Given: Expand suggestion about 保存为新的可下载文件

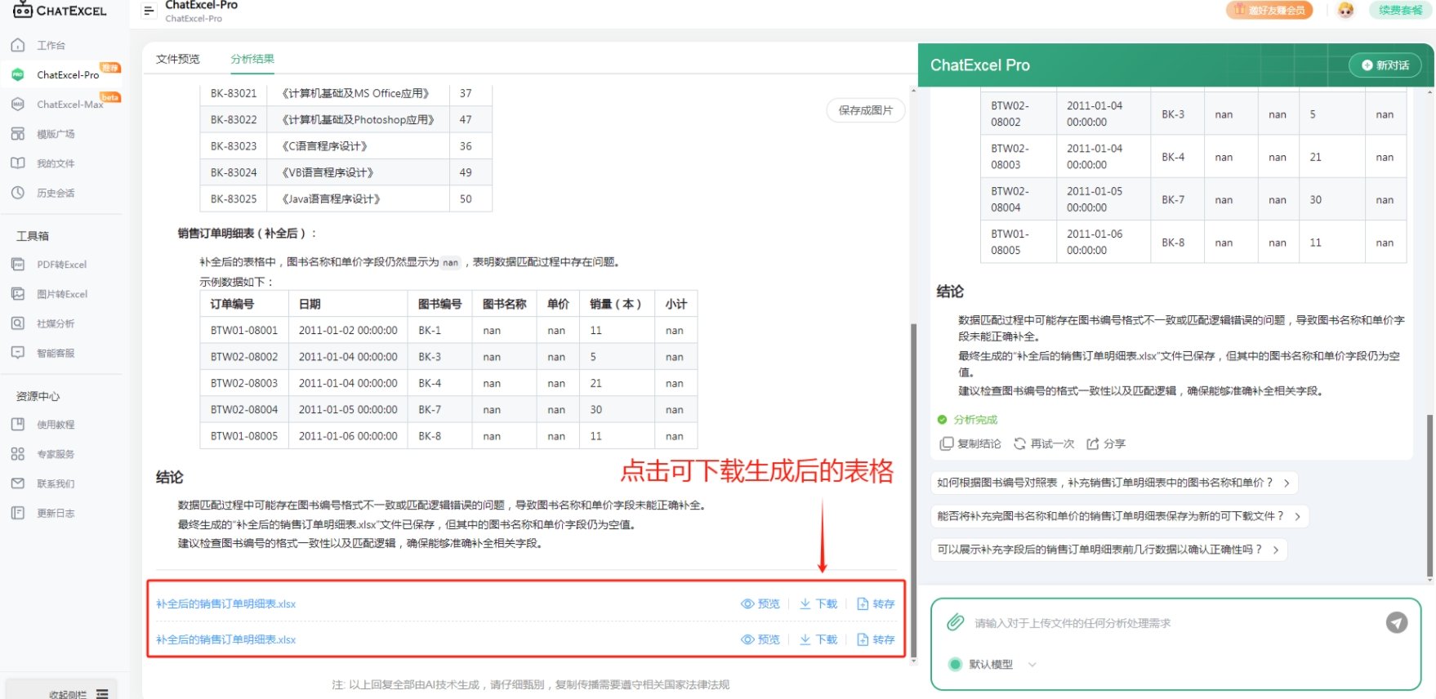Looking at the screenshot, I should click(x=1118, y=516).
